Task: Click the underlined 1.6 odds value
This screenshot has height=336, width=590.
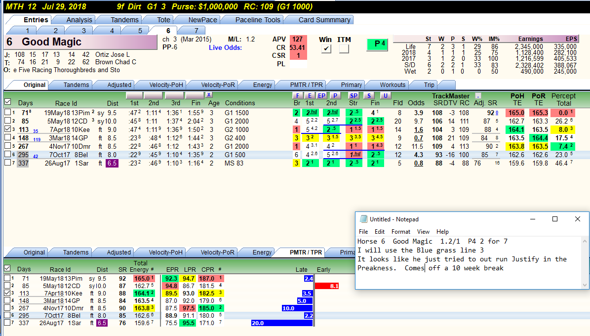Action: [419, 129]
